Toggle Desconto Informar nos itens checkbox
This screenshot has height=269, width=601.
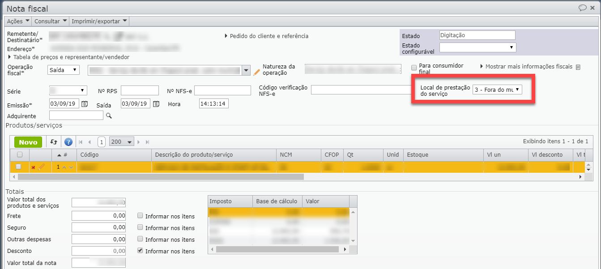click(141, 251)
